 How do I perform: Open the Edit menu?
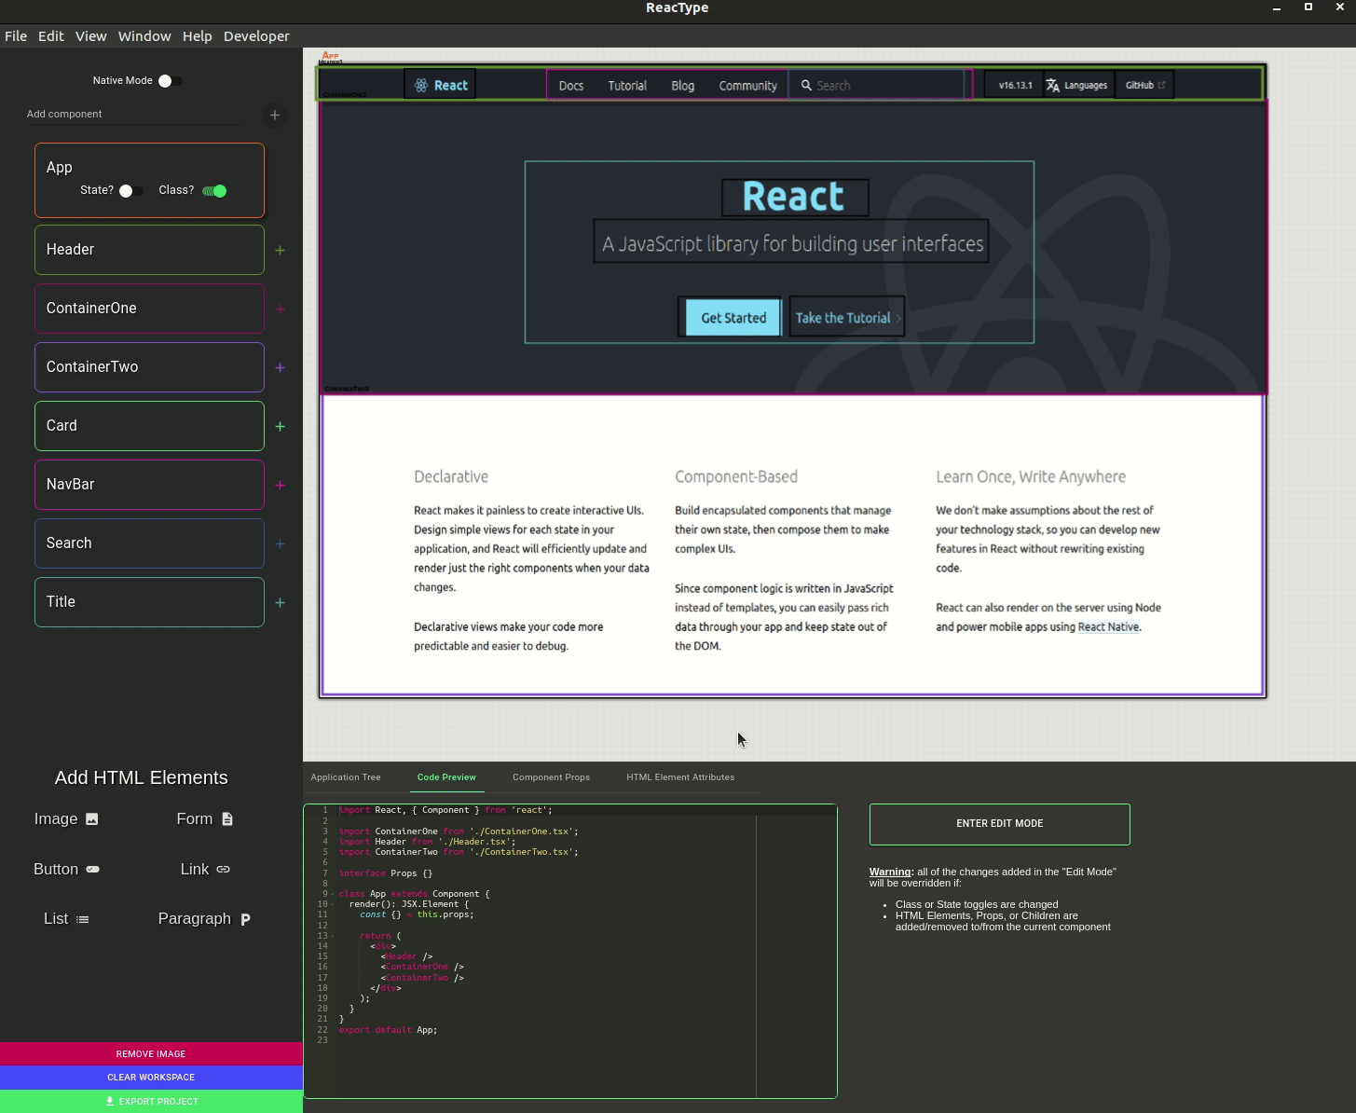pyautogui.click(x=51, y=36)
